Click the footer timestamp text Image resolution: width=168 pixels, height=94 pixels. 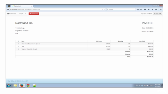click(x=18, y=81)
